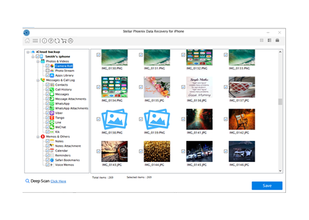Click the WeChat icon in tree
This screenshot has height=220, width=309.
pyautogui.click(x=52, y=127)
